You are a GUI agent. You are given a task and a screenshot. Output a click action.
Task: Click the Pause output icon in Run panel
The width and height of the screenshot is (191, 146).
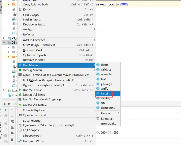click(6, 129)
